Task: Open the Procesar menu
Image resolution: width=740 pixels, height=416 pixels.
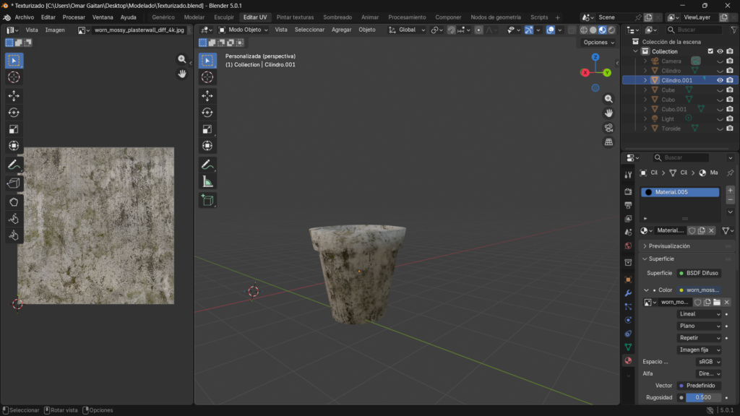Action: 74,17
